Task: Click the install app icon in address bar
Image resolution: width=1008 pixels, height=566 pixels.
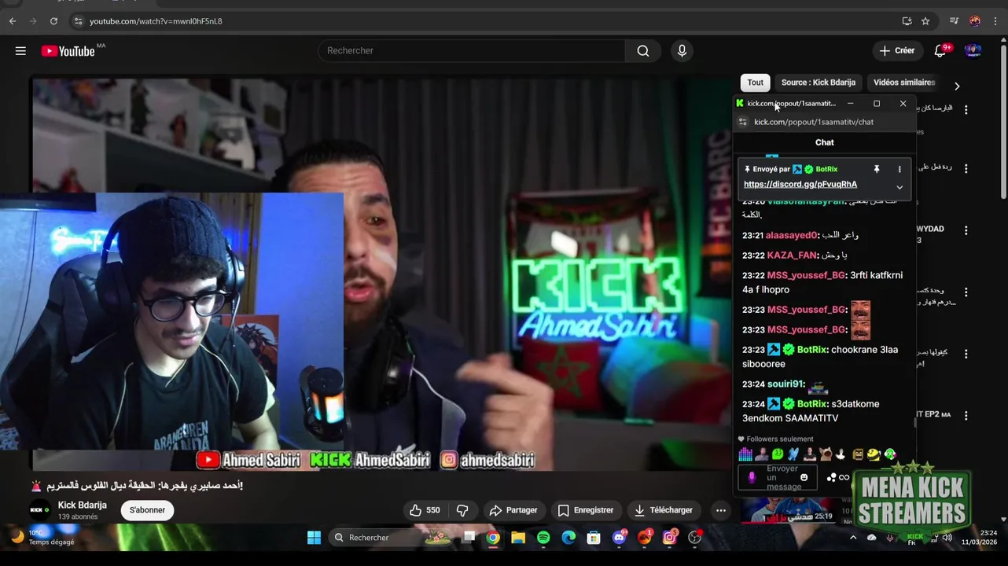Action: pos(907,21)
